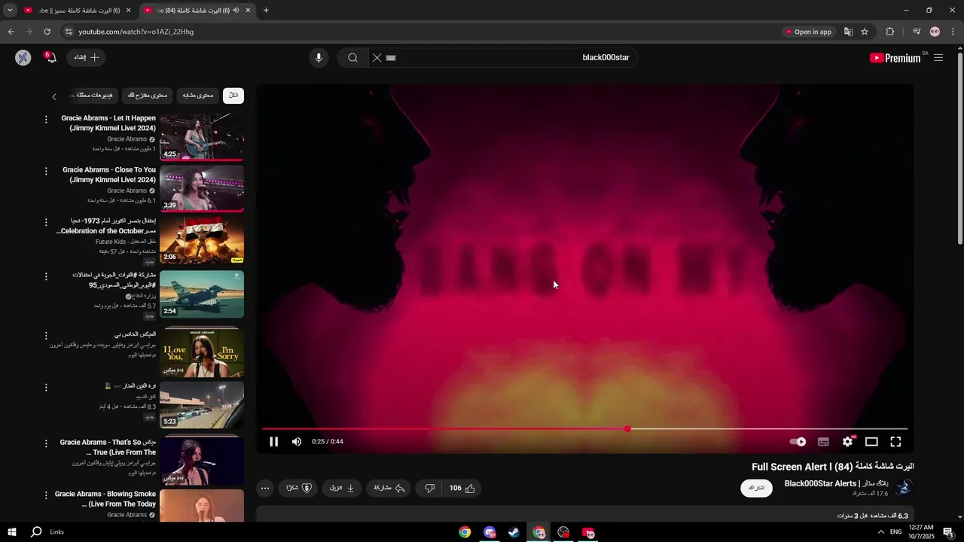Select the الكل filter chip
Screen dimensions: 964x542
pyautogui.click(x=233, y=96)
